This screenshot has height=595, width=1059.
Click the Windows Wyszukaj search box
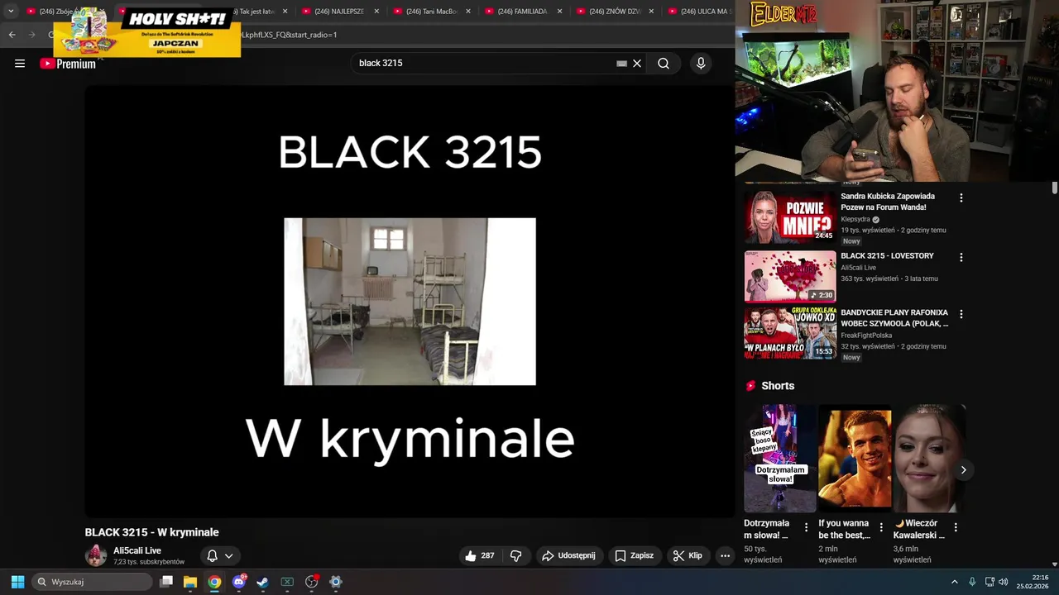[x=93, y=582]
